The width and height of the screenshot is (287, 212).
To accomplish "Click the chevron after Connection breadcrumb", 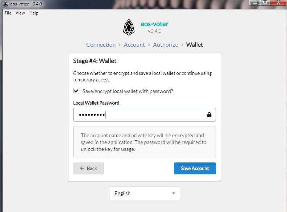I will (x=120, y=45).
